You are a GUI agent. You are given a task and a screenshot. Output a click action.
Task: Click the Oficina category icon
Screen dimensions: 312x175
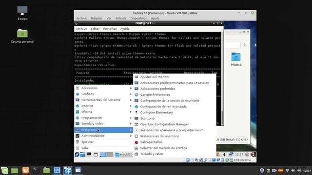78,112
